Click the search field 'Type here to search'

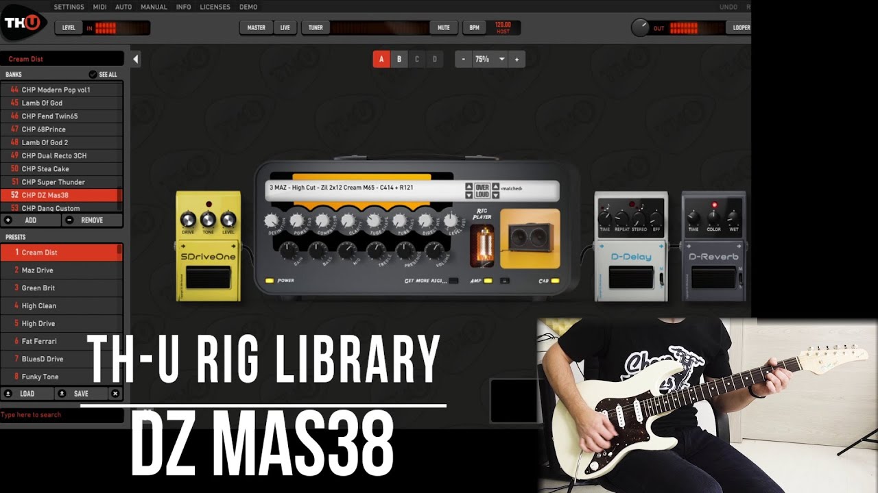pyautogui.click(x=62, y=415)
